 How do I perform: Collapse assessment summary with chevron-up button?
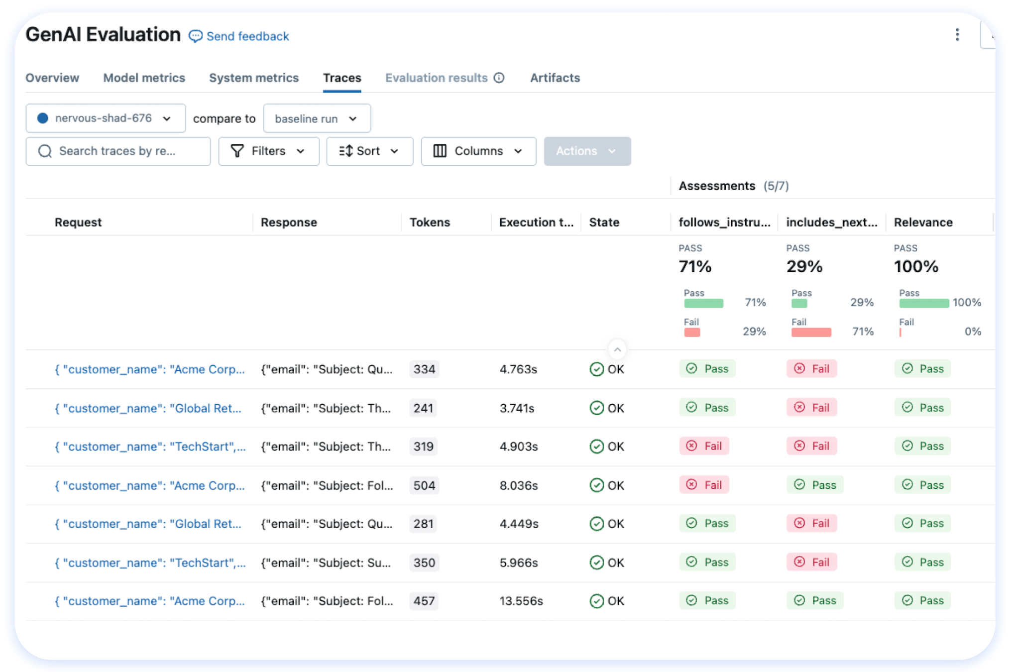coord(617,349)
